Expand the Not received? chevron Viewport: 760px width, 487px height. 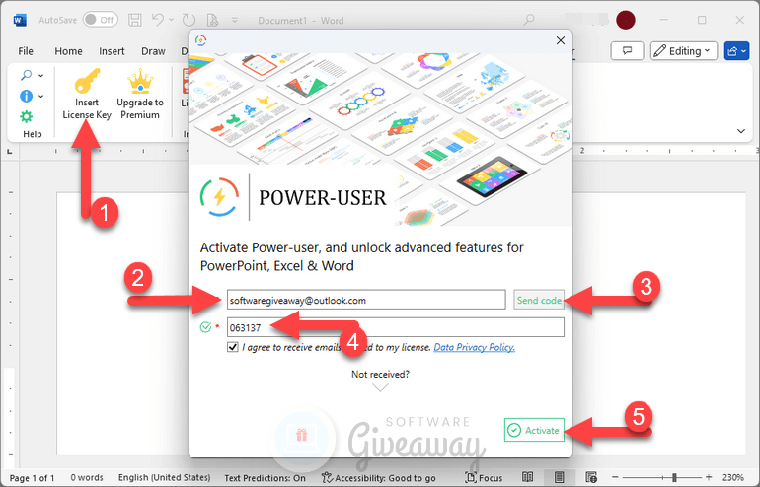click(x=380, y=387)
